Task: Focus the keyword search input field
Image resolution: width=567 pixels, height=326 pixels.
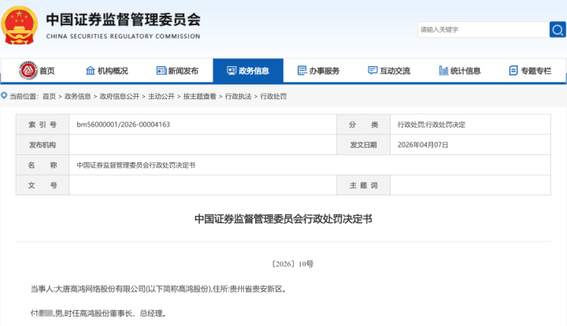Action: pos(482,29)
